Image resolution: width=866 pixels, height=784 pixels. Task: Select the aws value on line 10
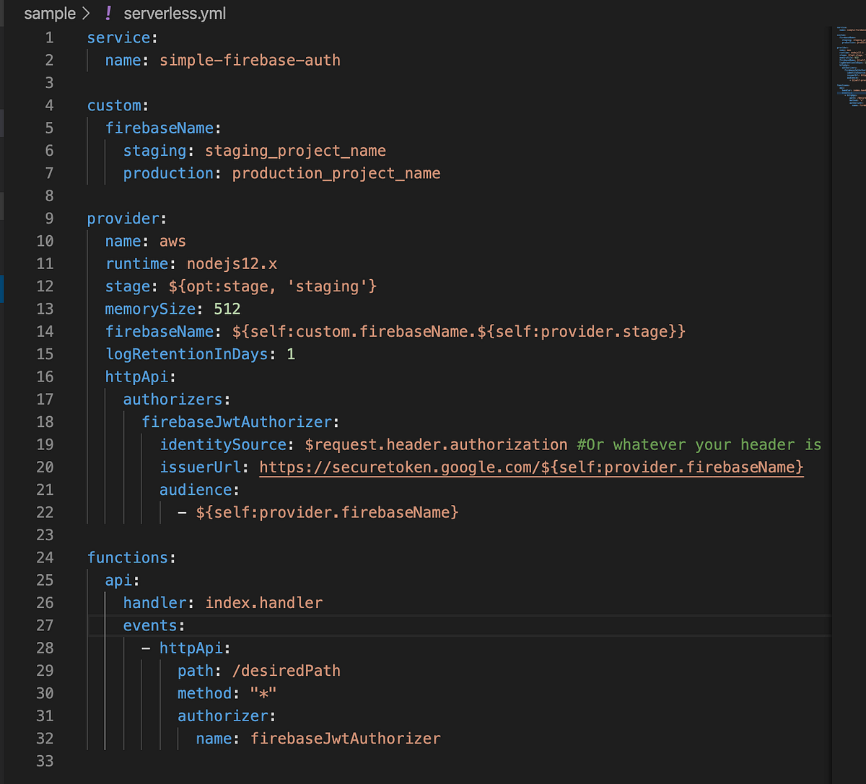pos(172,241)
